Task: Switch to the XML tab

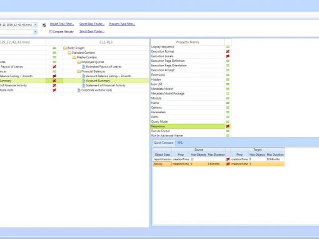Action: 180,143
